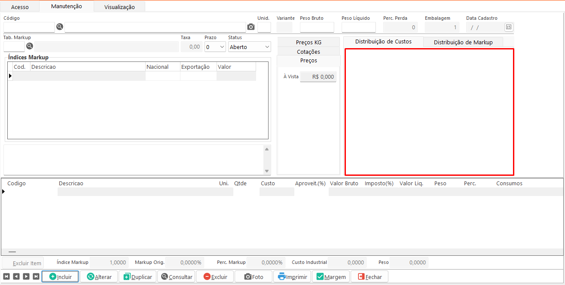Click the camera icon next to description field
565x285 pixels.
click(251, 27)
